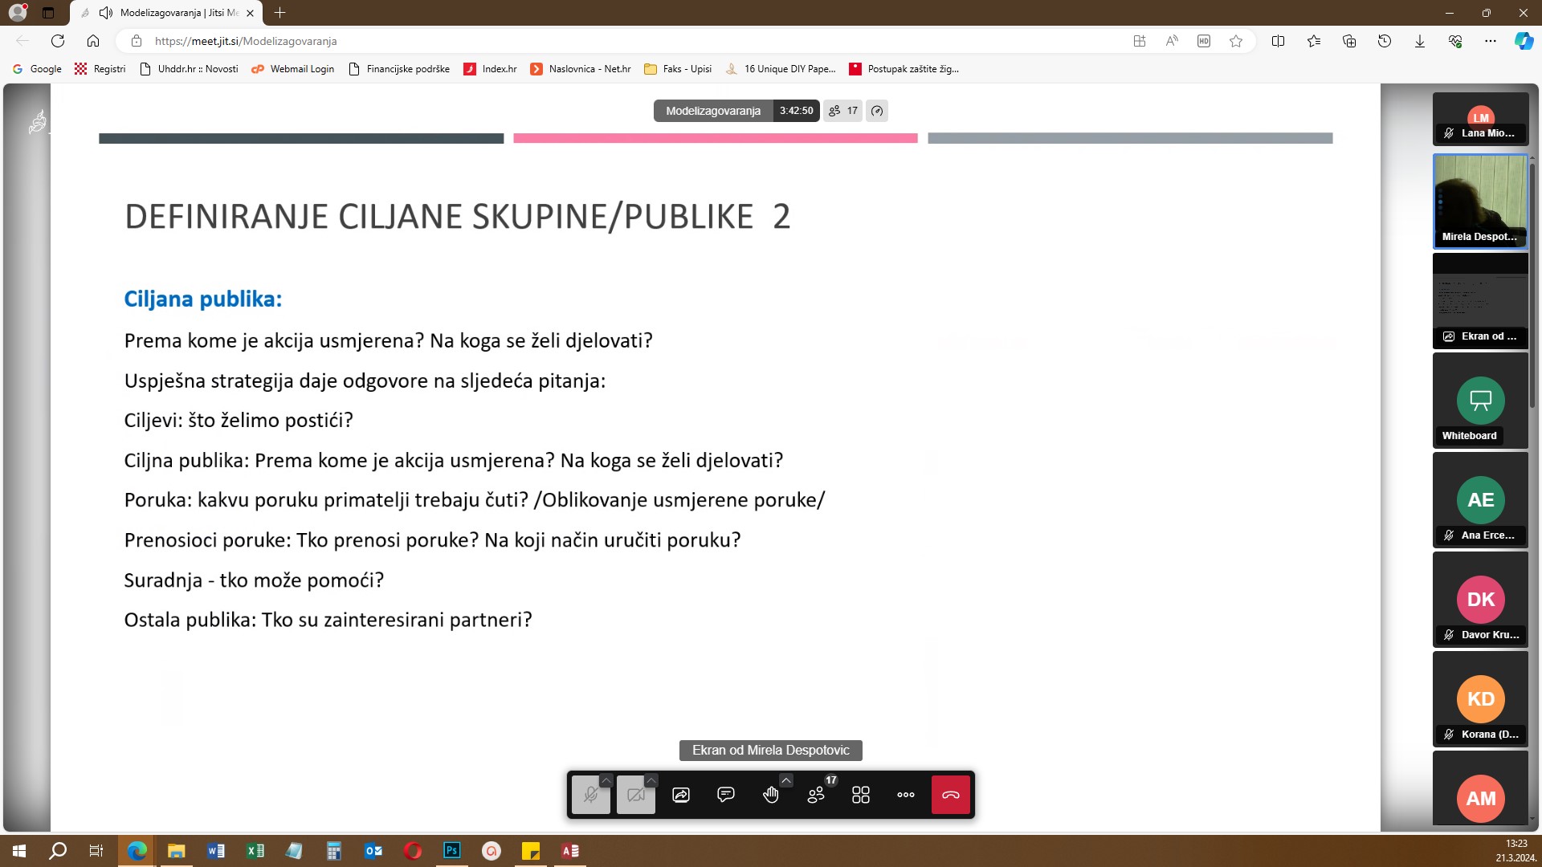Click the Whiteboard tile in the filmstrip

pyautogui.click(x=1480, y=401)
